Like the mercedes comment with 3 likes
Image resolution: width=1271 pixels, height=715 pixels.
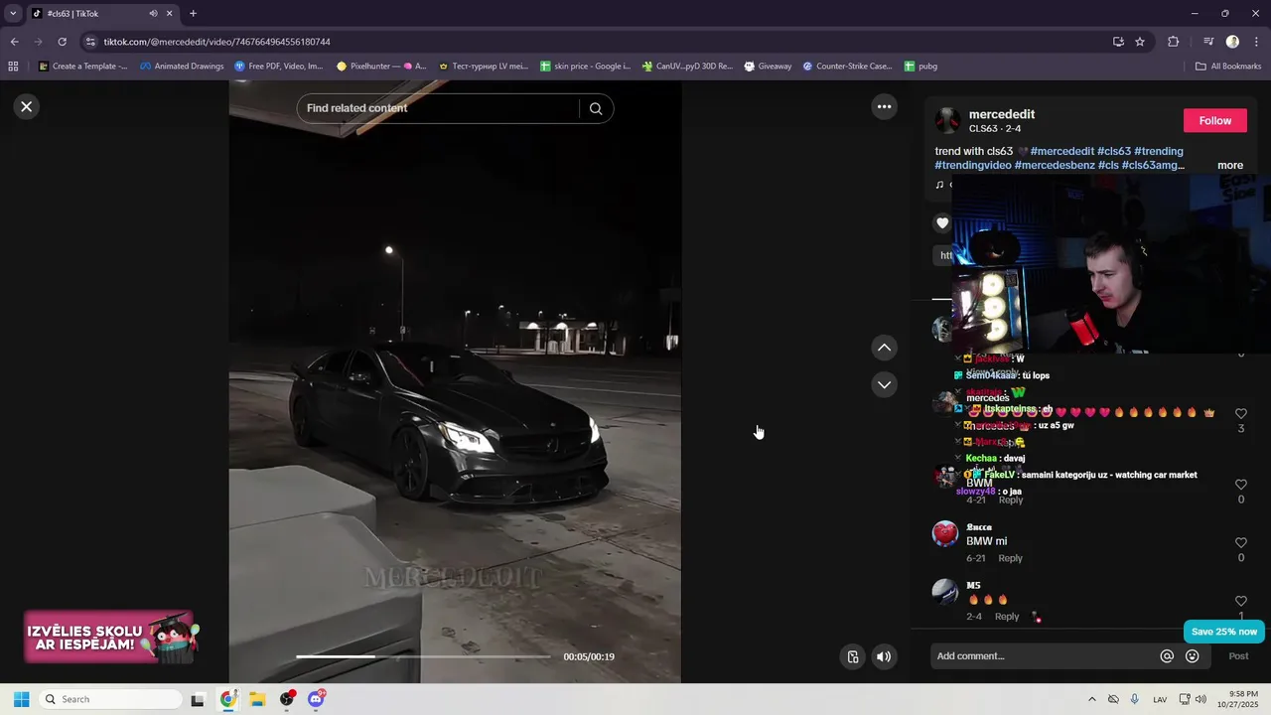click(x=1240, y=413)
